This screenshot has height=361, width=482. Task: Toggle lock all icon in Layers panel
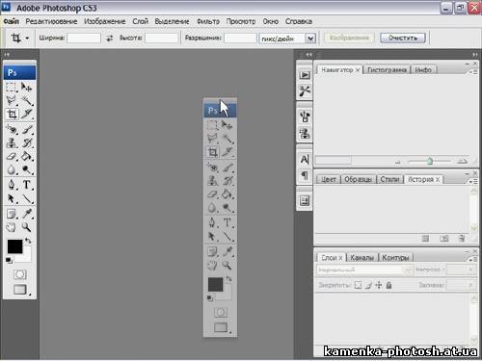(388, 285)
